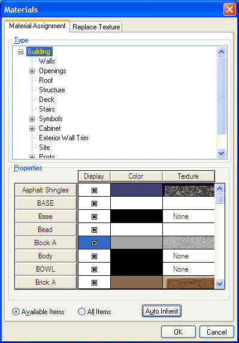The width and height of the screenshot is (239, 343).
Task: Select the Available Items radio button
Action: [x=16, y=311]
